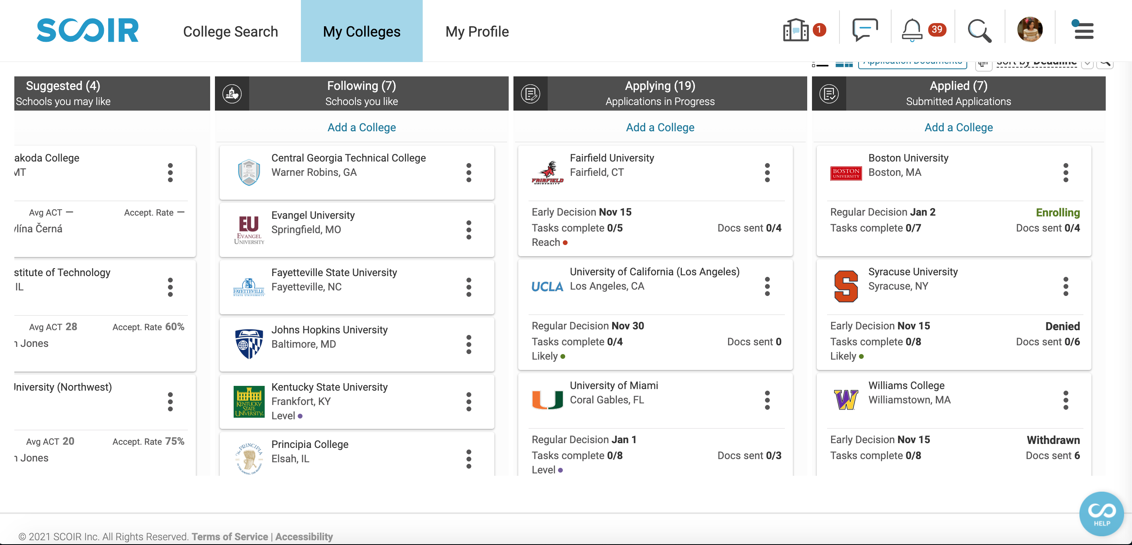This screenshot has height=545, width=1132.
Task: Open options menu for Fayetteville State University
Action: 469,287
